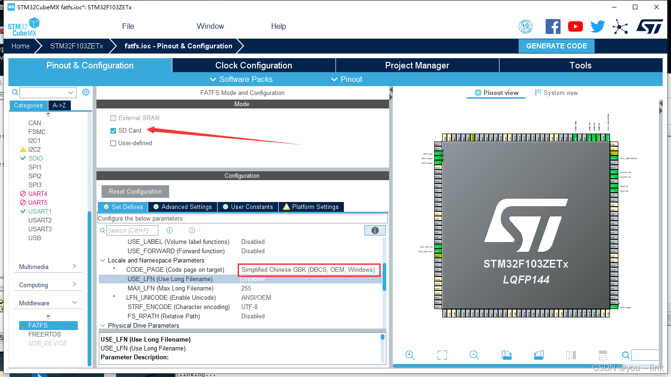Click the 10-year anniversary badge icon
The width and height of the screenshot is (671, 377).
click(x=526, y=27)
